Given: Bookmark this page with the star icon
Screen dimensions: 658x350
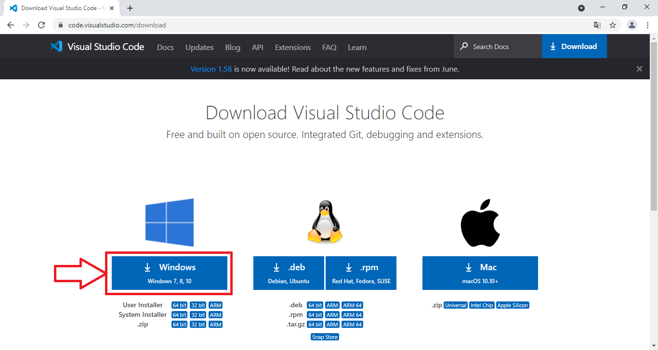Looking at the screenshot, I should pos(613,25).
